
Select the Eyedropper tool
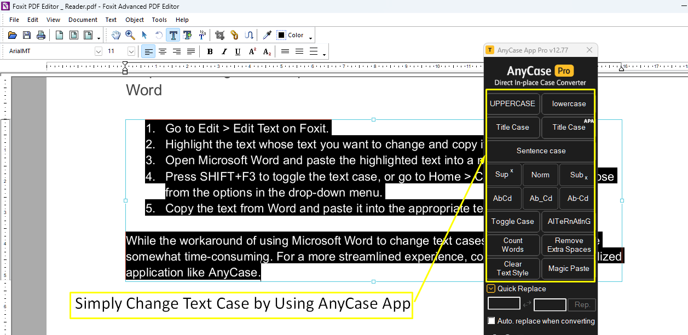[x=267, y=35]
